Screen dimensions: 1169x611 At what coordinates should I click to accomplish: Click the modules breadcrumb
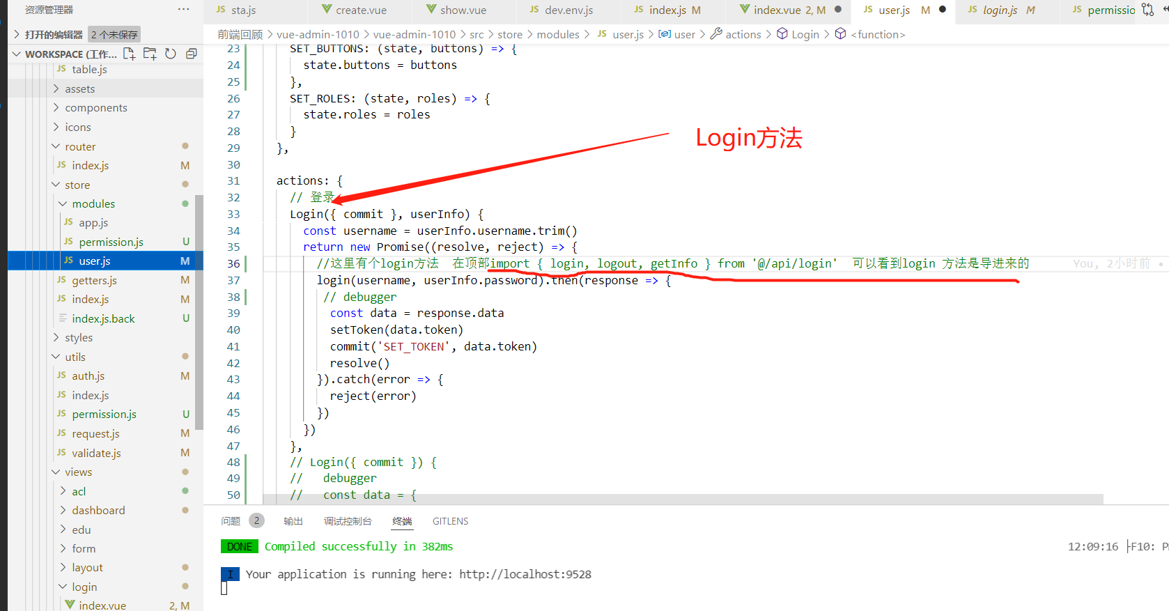[x=558, y=34]
